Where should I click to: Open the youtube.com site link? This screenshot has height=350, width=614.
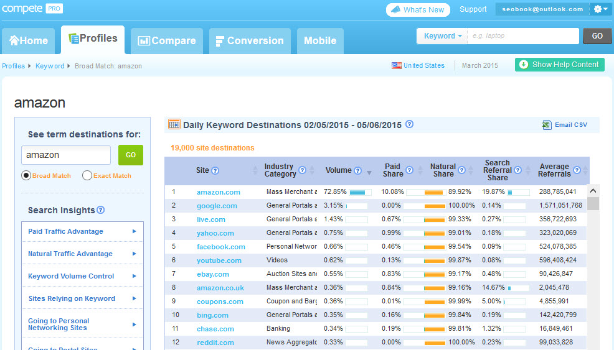tap(219, 260)
